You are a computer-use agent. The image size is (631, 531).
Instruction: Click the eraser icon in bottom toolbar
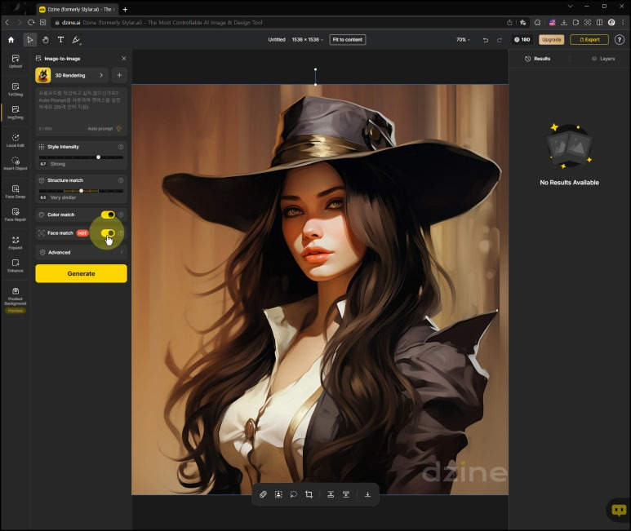[263, 494]
